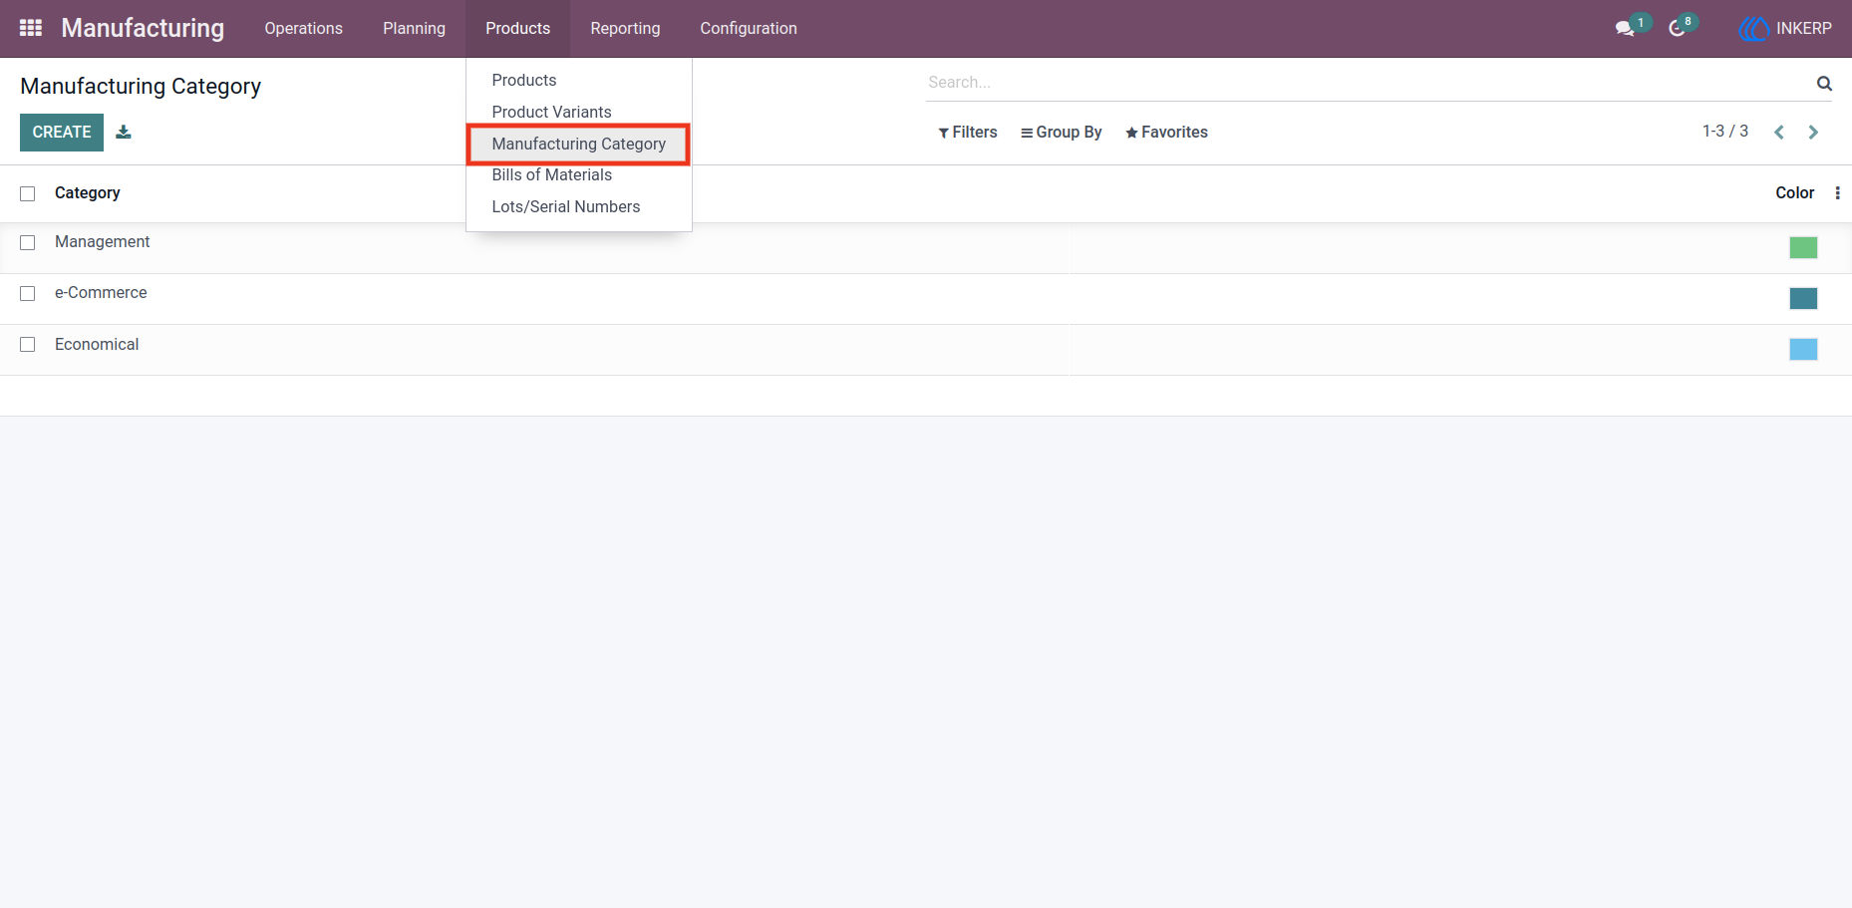Open the Operations menu
The image size is (1852, 908).
coord(304,28)
